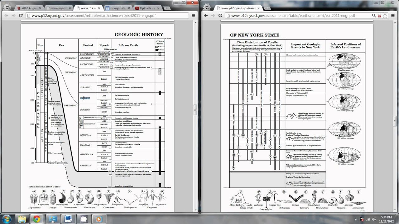Screen dimensions: 399x224
Task: Click Forward arrow in left Chrome window
Action: (13, 15)
